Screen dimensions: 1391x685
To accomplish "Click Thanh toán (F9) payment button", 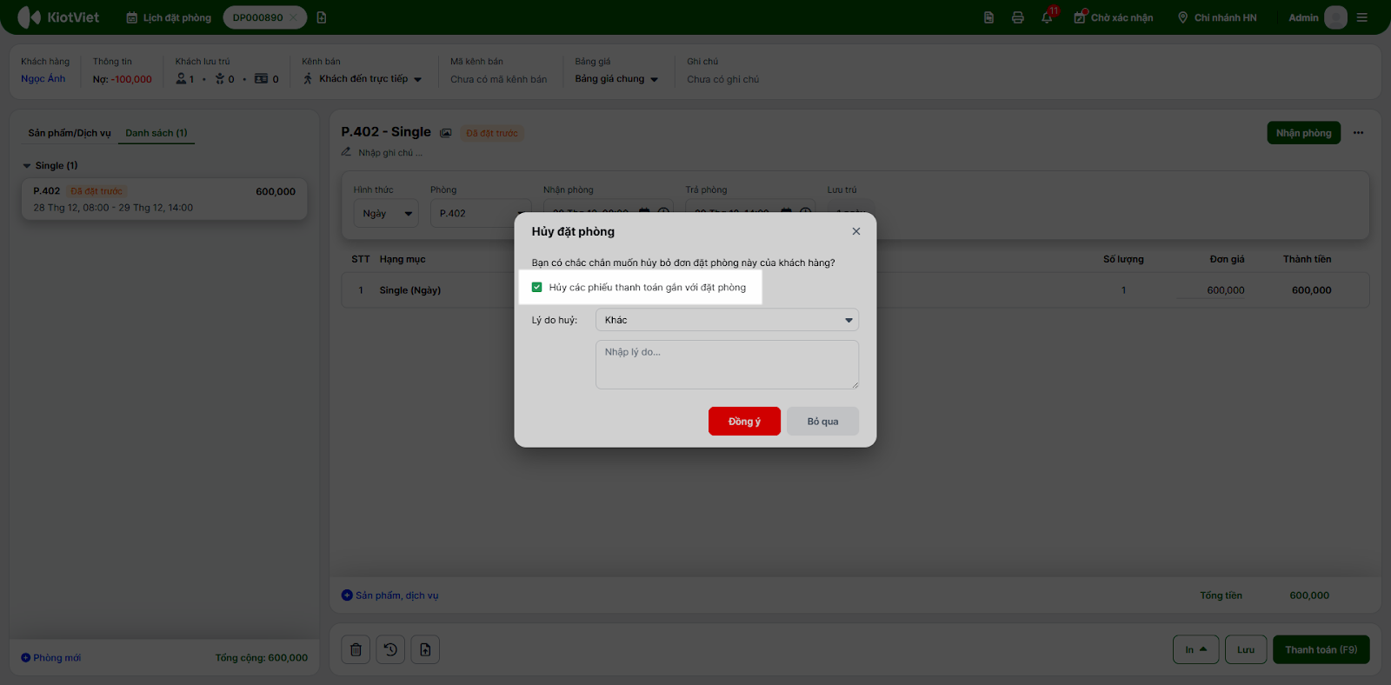I will click(1321, 649).
